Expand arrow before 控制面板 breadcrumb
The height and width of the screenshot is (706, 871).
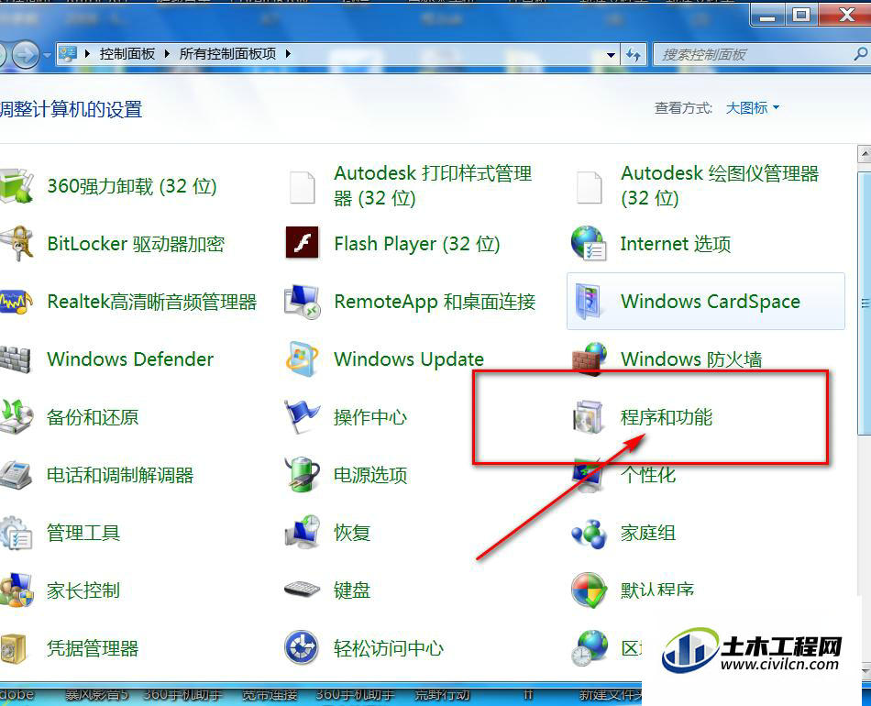click(87, 54)
